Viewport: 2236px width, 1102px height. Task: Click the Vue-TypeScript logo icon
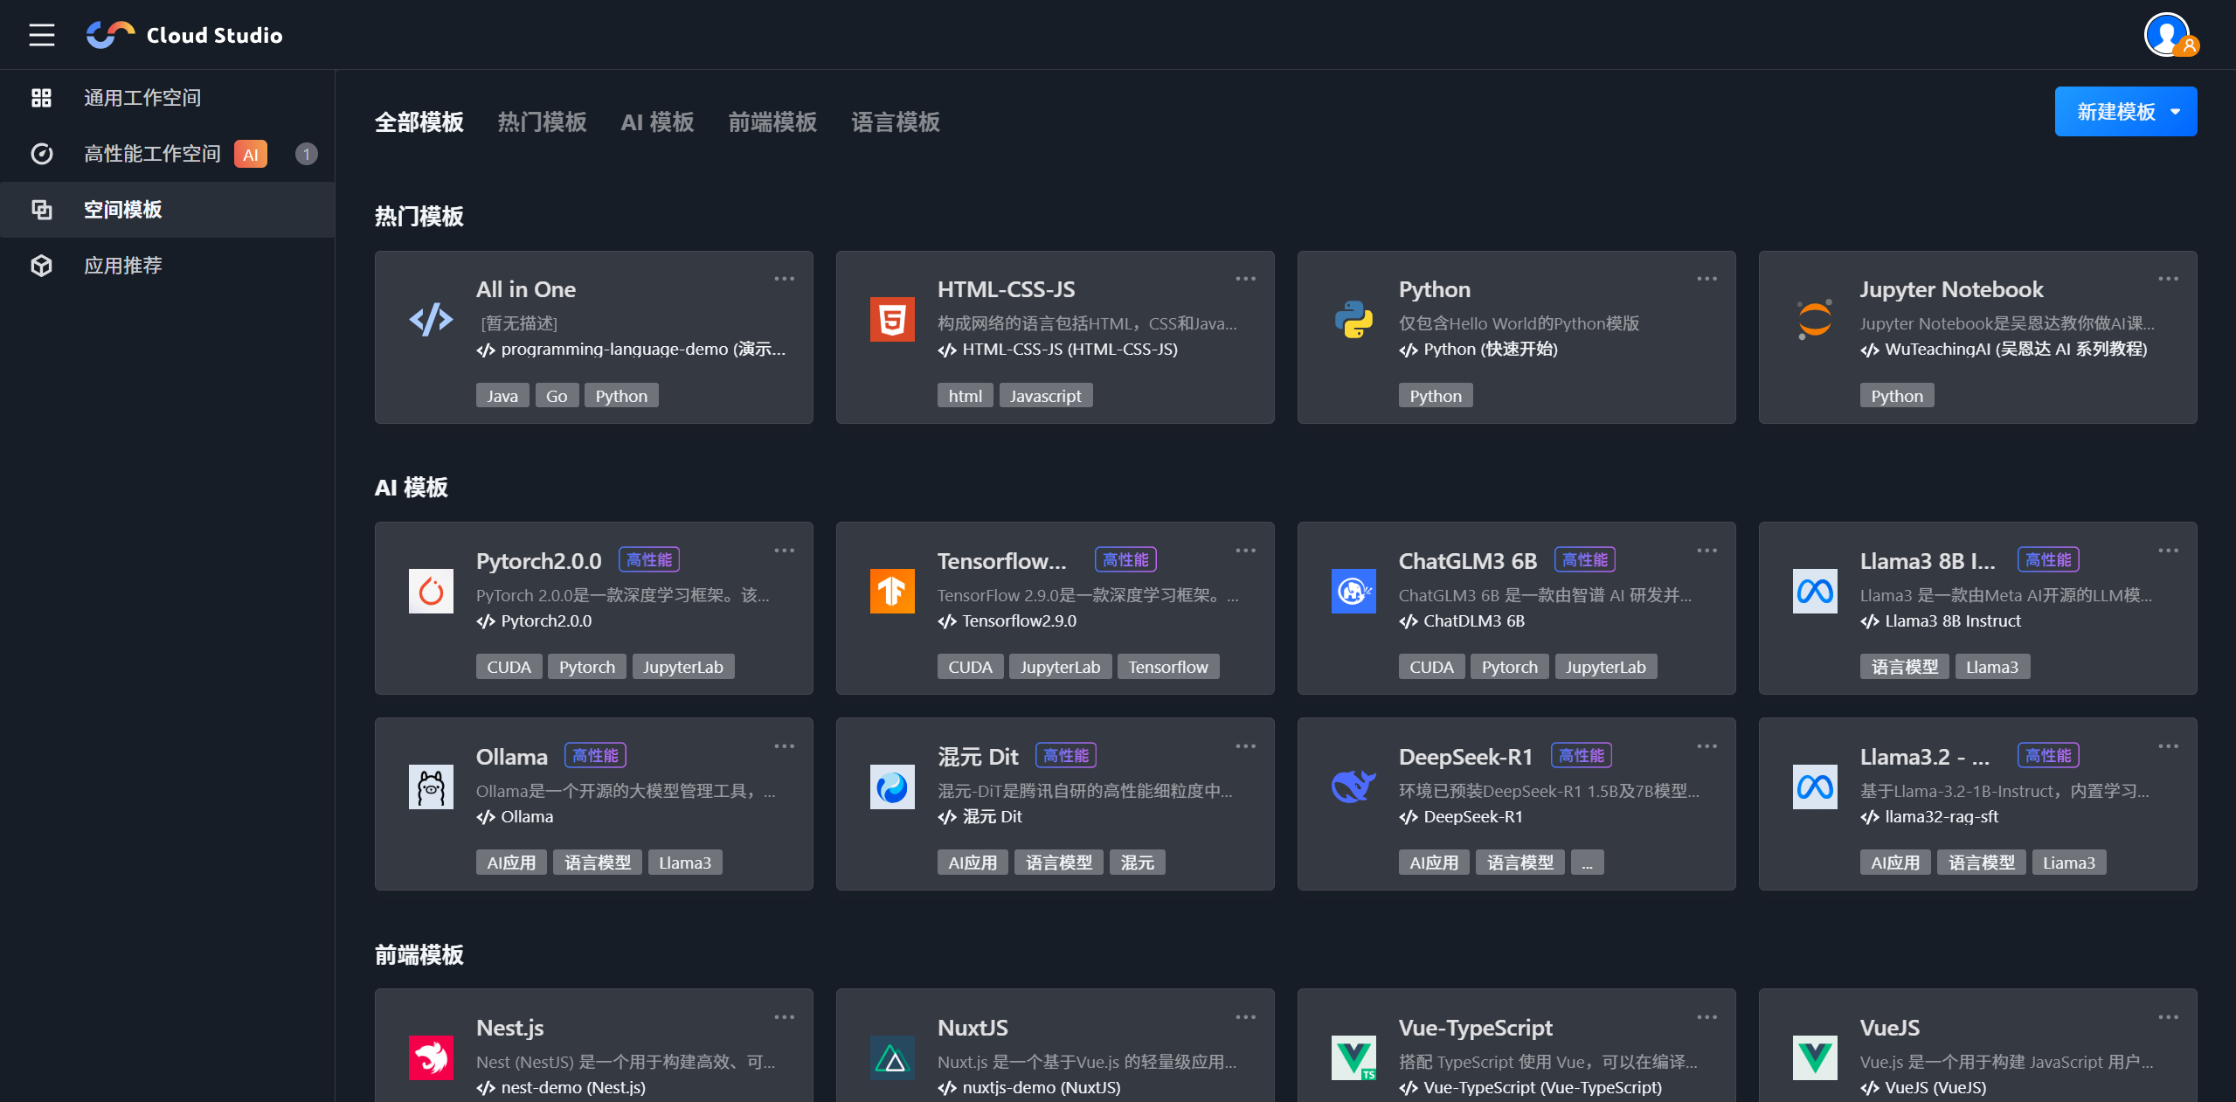point(1353,1057)
